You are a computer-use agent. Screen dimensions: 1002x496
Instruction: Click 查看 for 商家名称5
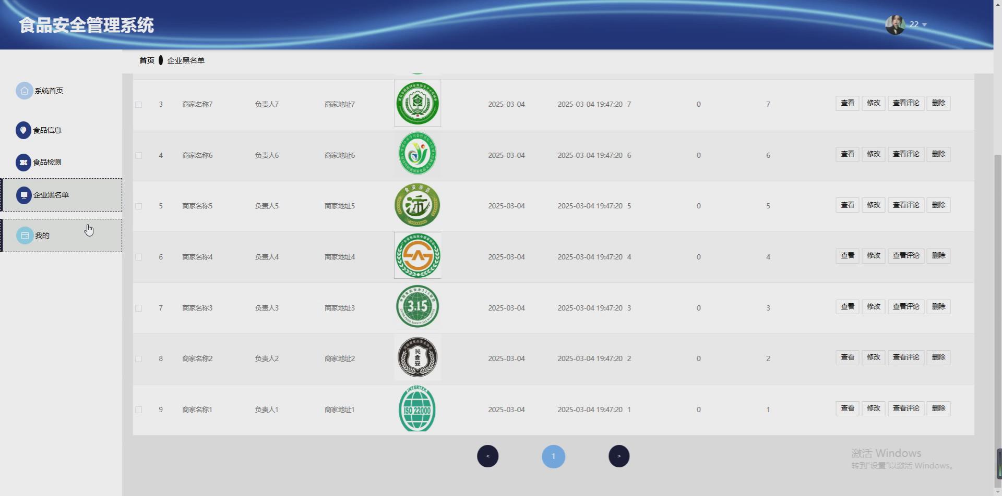pos(848,205)
